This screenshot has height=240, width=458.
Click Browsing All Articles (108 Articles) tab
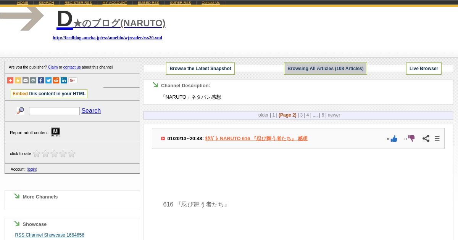point(326,69)
